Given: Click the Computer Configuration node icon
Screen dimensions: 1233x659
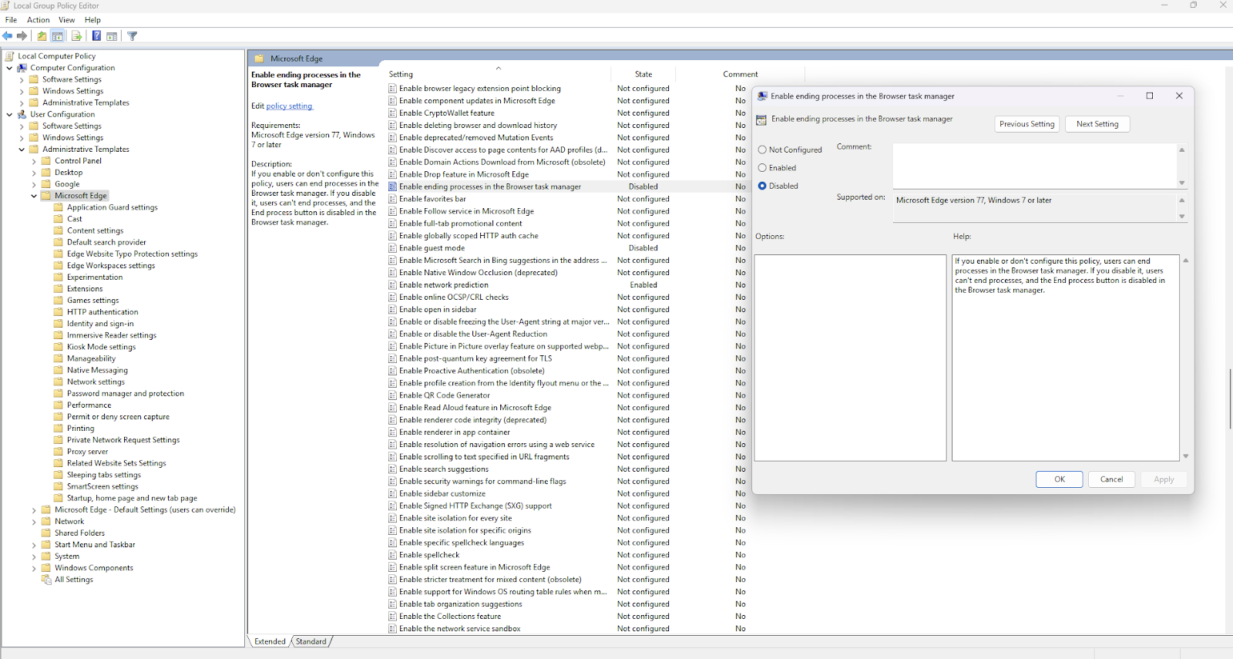Looking at the screenshot, I should (x=22, y=68).
